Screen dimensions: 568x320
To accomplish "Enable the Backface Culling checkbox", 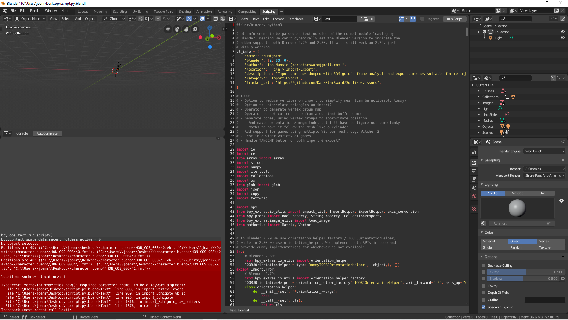I will 483,265.
